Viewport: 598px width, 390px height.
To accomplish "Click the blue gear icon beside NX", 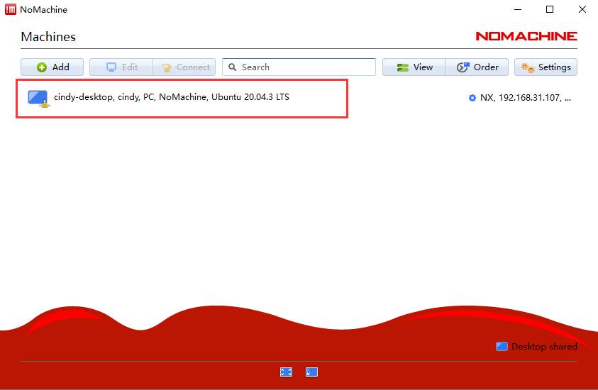I will pyautogui.click(x=472, y=98).
